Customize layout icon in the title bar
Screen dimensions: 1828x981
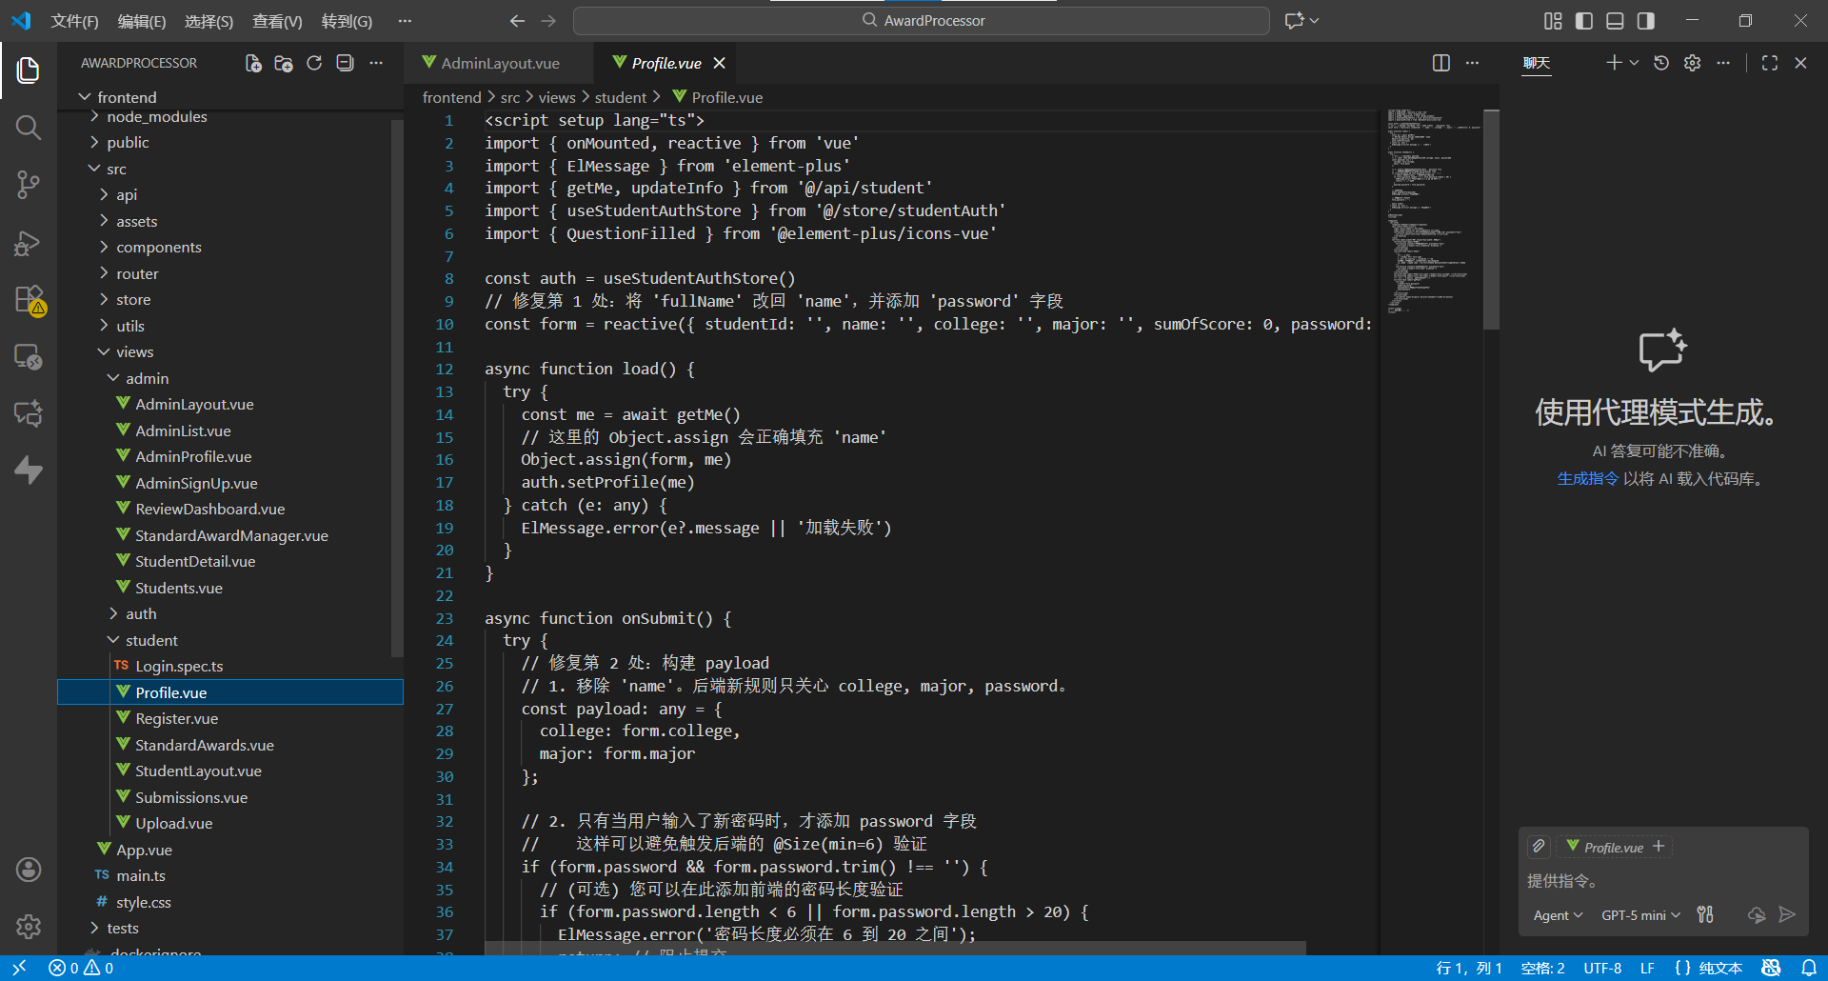[1553, 21]
